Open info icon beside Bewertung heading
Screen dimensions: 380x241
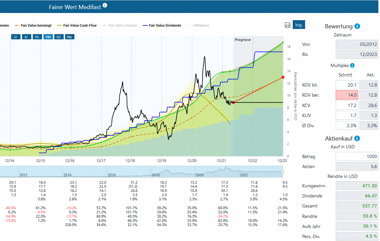click(x=357, y=26)
